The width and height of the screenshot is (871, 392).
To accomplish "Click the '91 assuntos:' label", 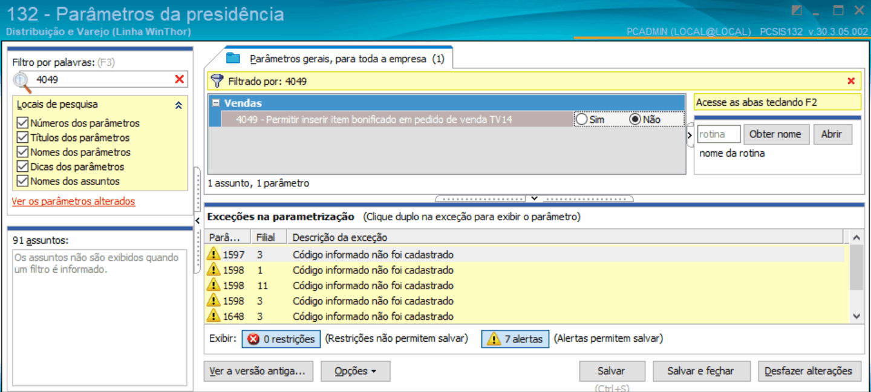I will pos(41,240).
